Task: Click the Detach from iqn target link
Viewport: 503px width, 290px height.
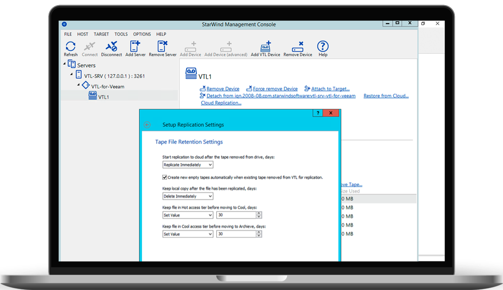Action: [x=281, y=96]
